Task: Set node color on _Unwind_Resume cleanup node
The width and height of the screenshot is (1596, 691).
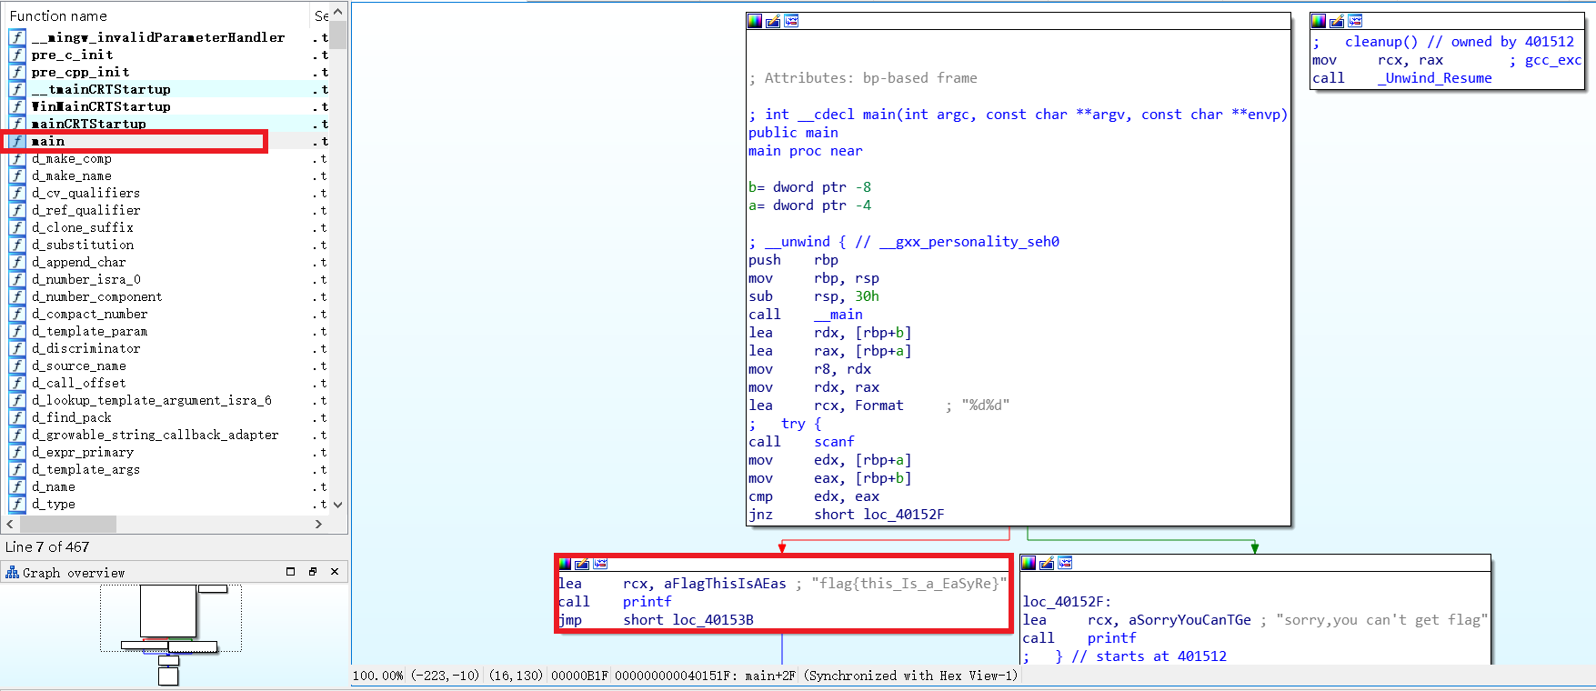Action: click(x=1319, y=21)
